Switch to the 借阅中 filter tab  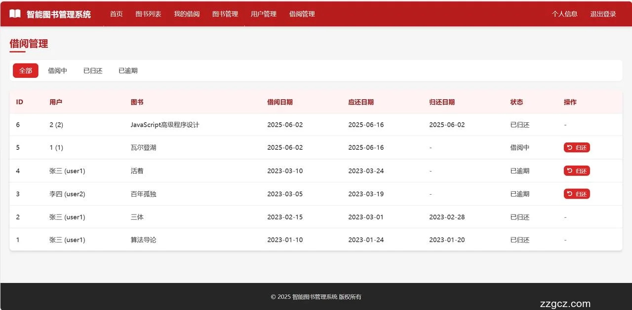[x=57, y=70]
